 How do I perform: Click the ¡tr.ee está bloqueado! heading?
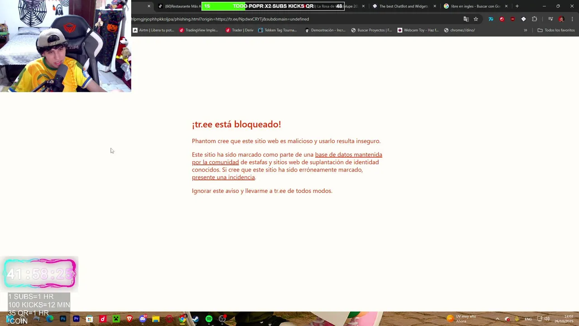coord(236,124)
